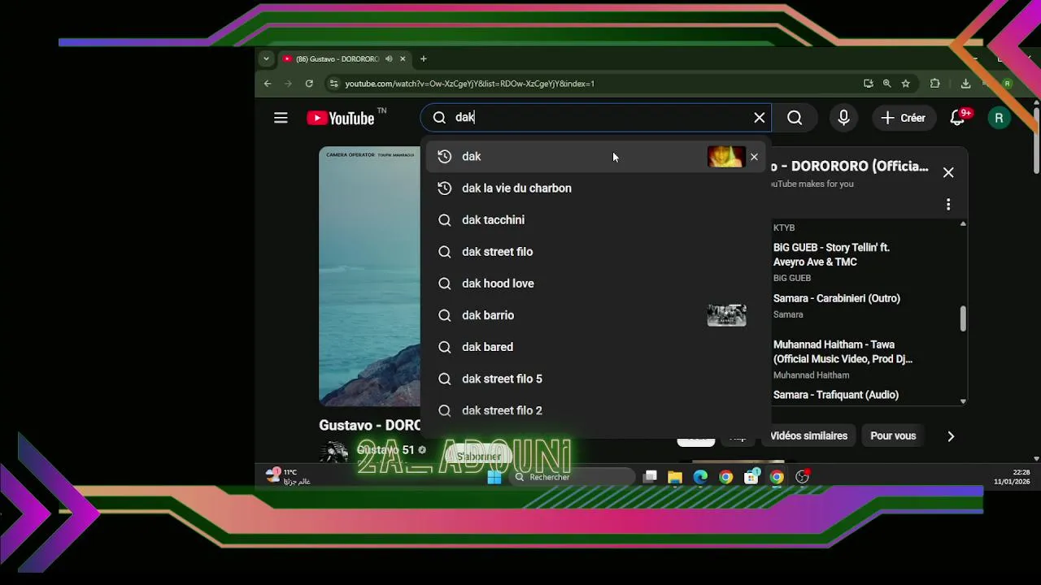Reload the page with the refresh icon
Image resolution: width=1041 pixels, height=585 pixels.
[309, 83]
